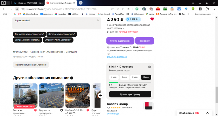Choose 'Отправите Авито Доставкой?' quick reply

[x=58, y=40]
